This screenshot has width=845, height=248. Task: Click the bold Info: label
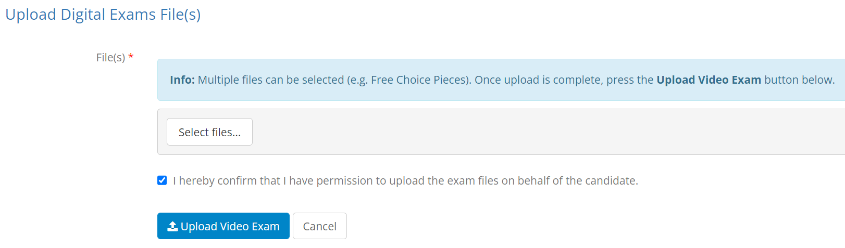(x=182, y=80)
